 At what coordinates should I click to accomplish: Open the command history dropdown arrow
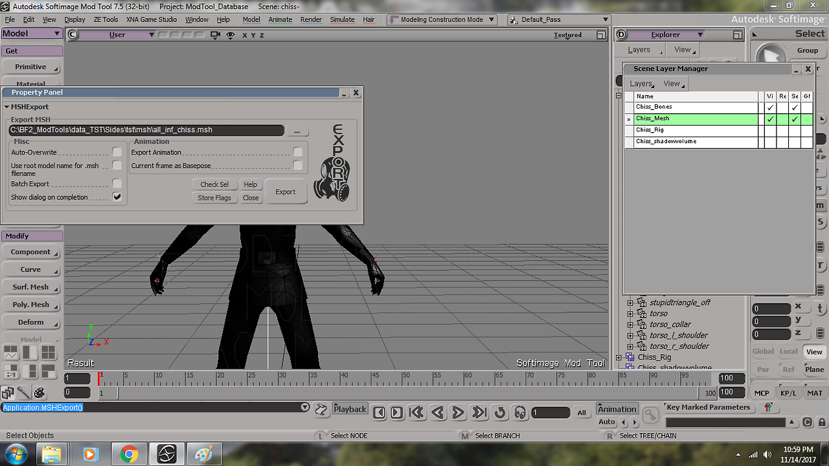coord(305,407)
